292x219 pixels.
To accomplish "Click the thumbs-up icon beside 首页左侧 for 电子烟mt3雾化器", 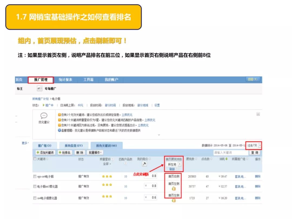I will (x=174, y=188).
